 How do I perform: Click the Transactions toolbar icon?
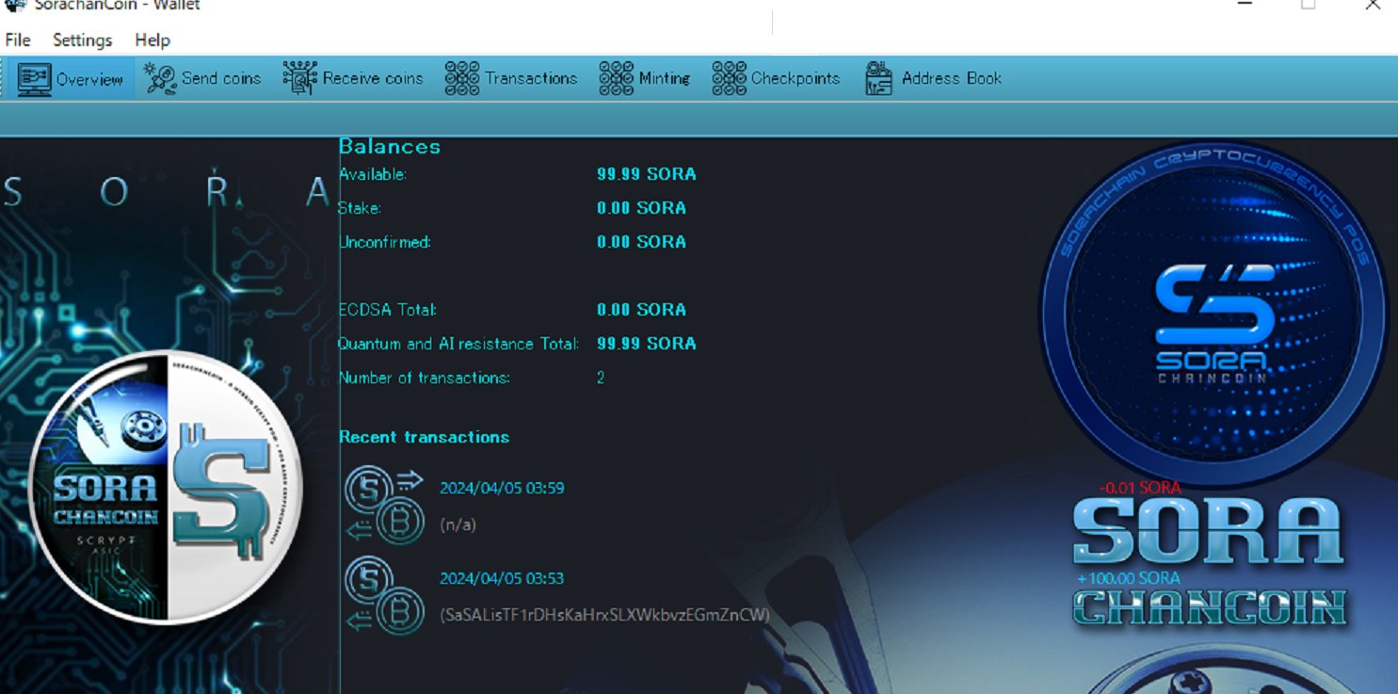[x=462, y=78]
